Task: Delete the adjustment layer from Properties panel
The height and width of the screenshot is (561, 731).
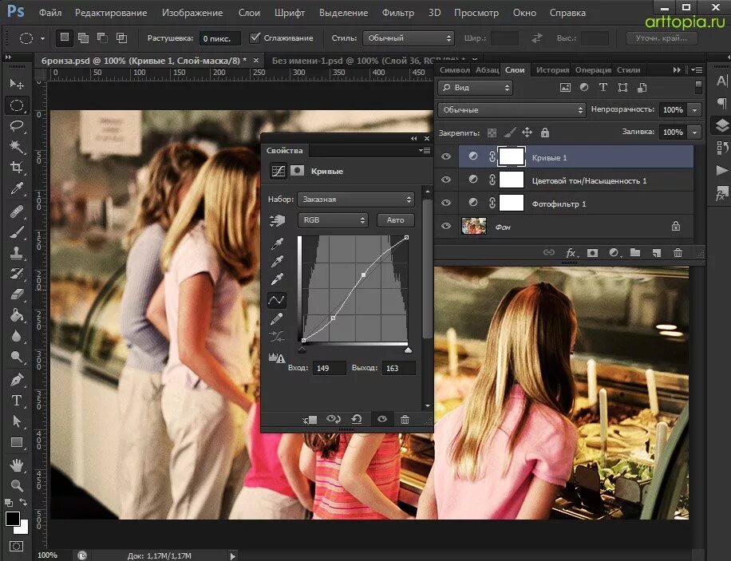Action: click(405, 419)
